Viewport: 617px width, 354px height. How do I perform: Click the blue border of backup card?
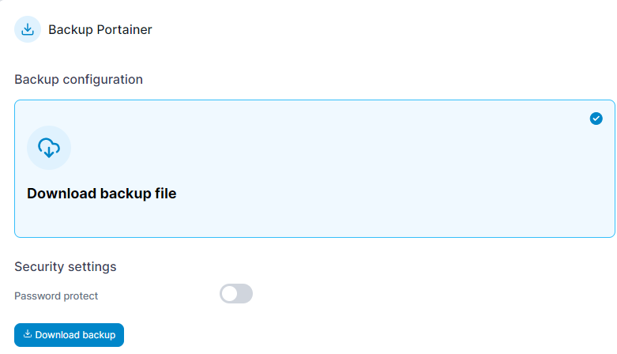pyautogui.click(x=314, y=100)
